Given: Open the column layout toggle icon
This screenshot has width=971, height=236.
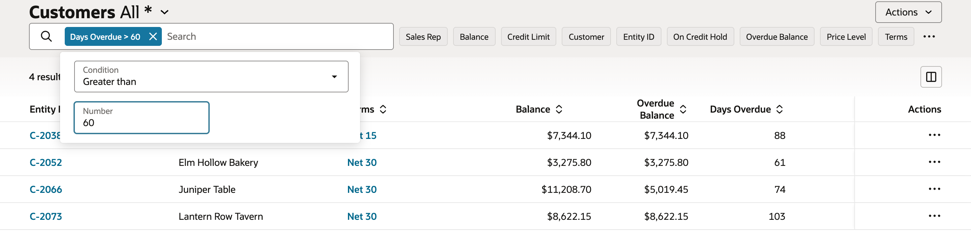Looking at the screenshot, I should pyautogui.click(x=931, y=77).
